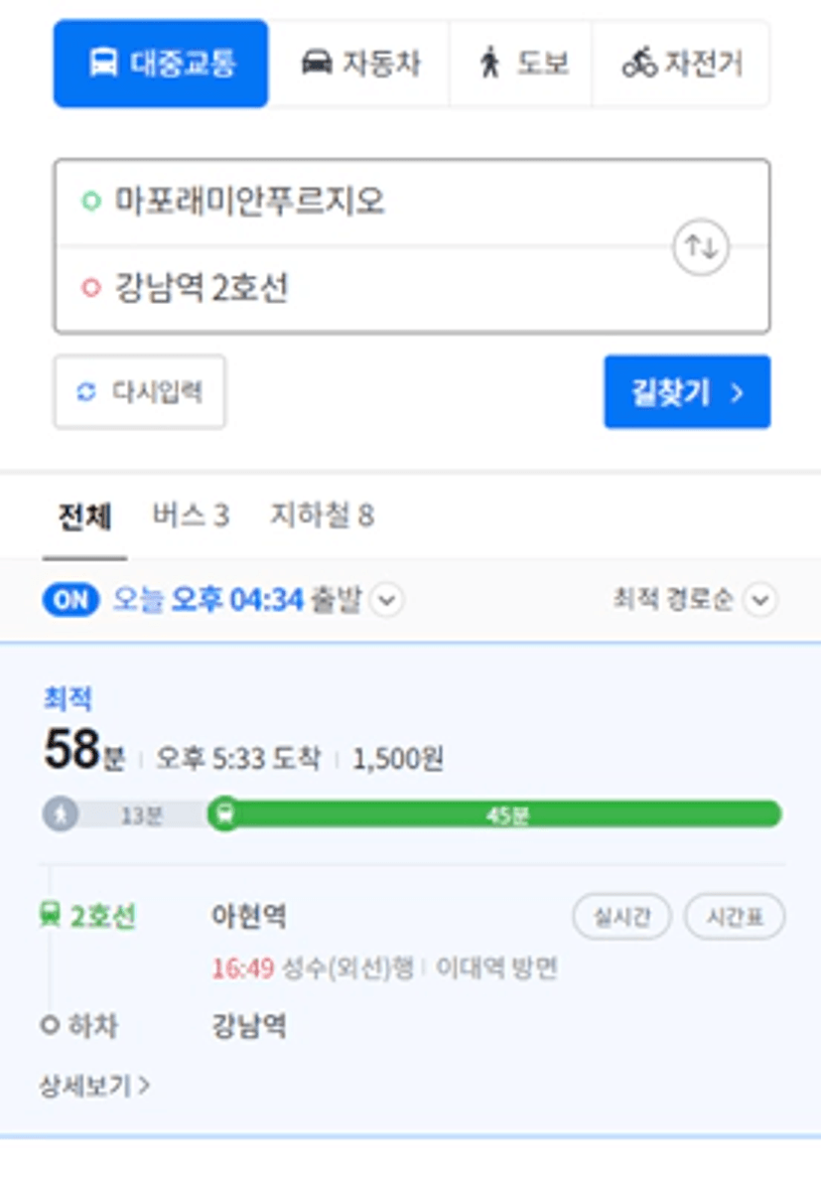Image resolution: width=821 pixels, height=1177 pixels.
Task: Open the 시간표 timetable button
Action: (x=735, y=916)
